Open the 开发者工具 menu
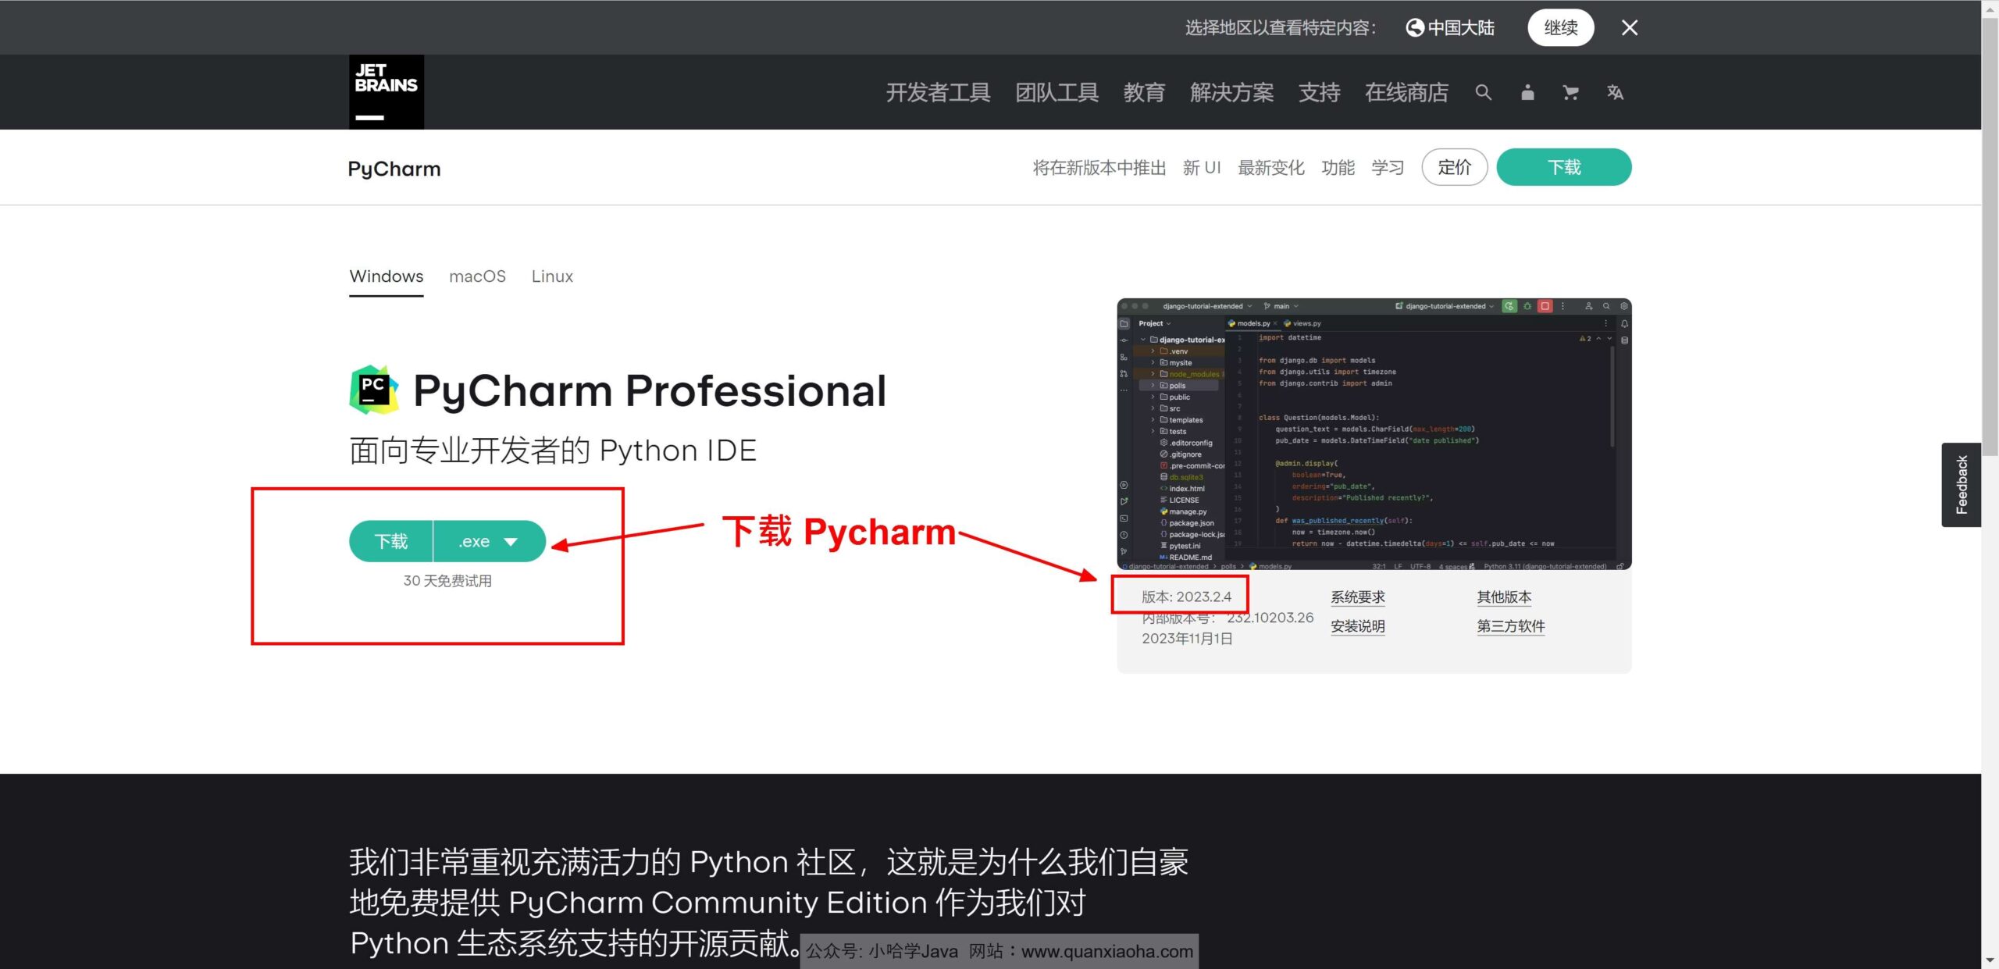The width and height of the screenshot is (1999, 969). pos(938,93)
